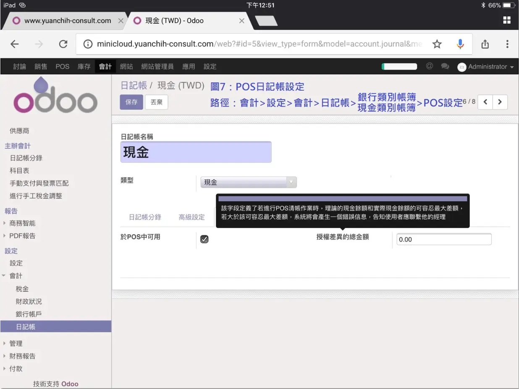This screenshot has width=519, height=389.
Task: Open the conversations chat bubble icon
Action: pyautogui.click(x=445, y=66)
